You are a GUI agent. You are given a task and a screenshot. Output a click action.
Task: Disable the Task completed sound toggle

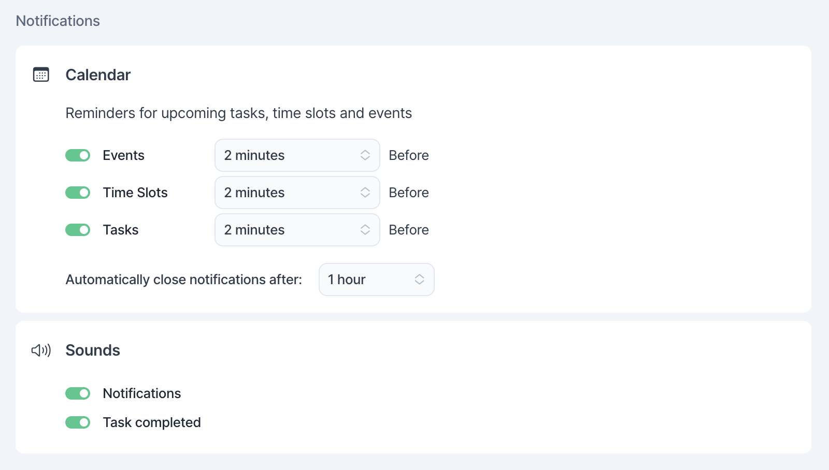point(78,422)
